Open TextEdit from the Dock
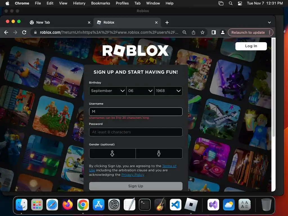 [x=129, y=204]
